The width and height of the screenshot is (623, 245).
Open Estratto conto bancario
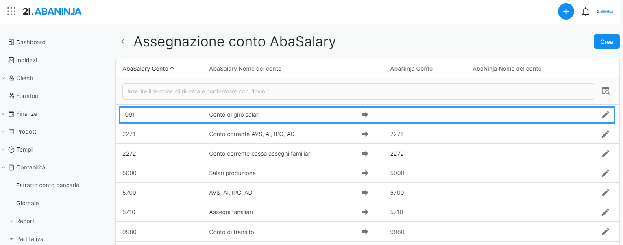48,185
